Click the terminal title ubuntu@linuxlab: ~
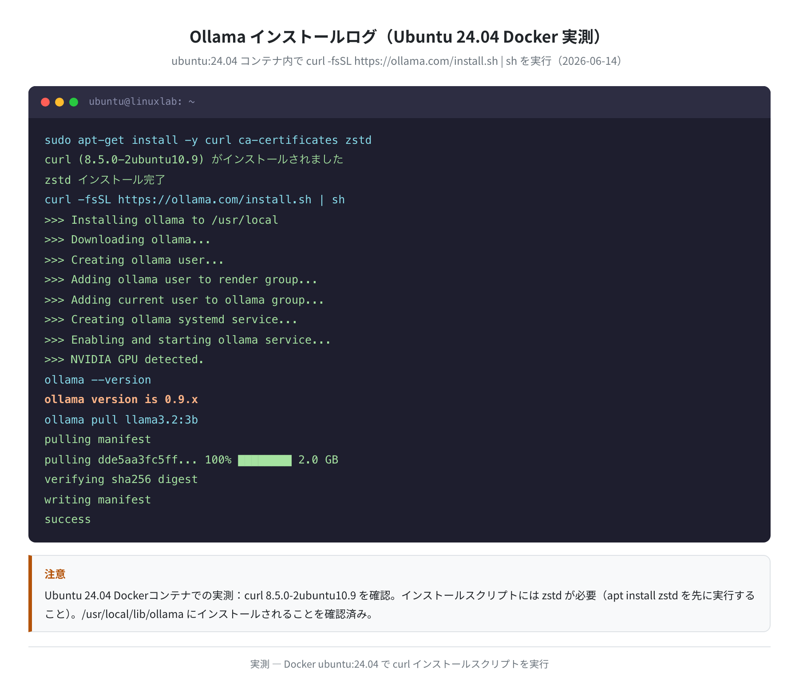 142,102
